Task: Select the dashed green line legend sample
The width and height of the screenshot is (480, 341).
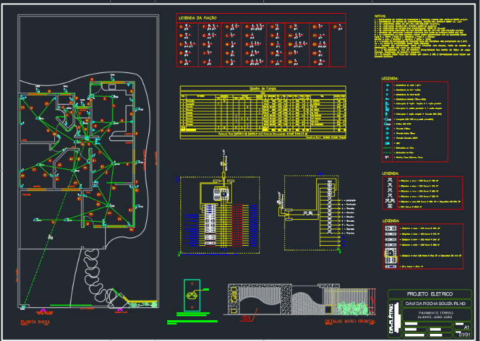Action: pyautogui.click(x=387, y=153)
